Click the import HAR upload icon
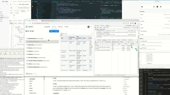Viewport: 170px width, 95px height. 131,42
